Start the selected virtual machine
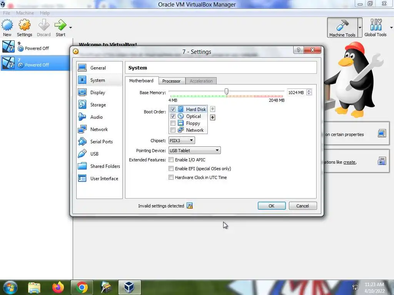 click(60, 28)
